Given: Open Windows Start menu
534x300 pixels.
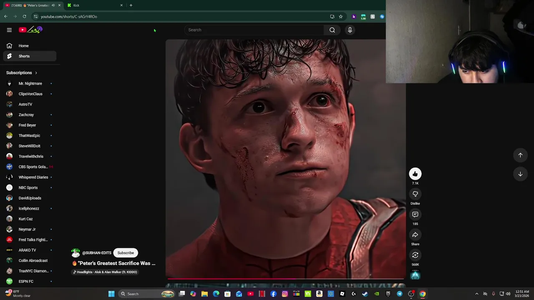Looking at the screenshot, I should pos(111,294).
